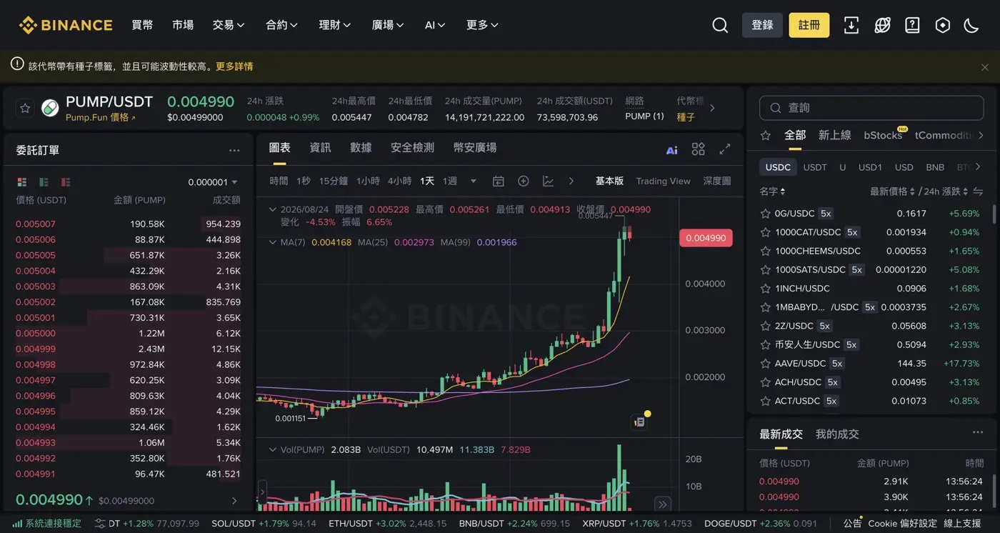Click the market list scrollbar
The width and height of the screenshot is (1000, 533).
click(x=994, y=214)
